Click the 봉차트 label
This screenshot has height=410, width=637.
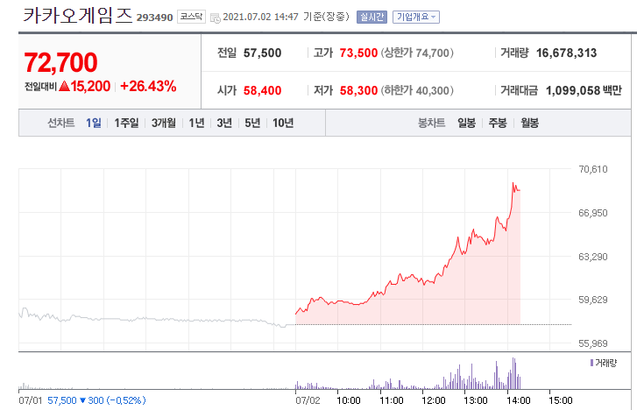pyautogui.click(x=431, y=123)
